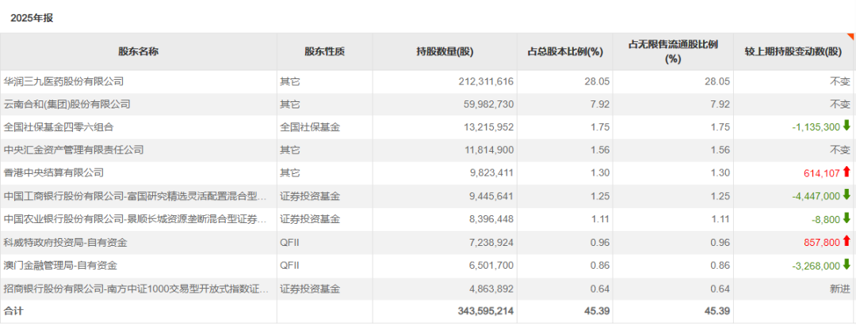Click the red up arrow beside 857,800
Viewport: 856px width, 325px height.
point(846,241)
